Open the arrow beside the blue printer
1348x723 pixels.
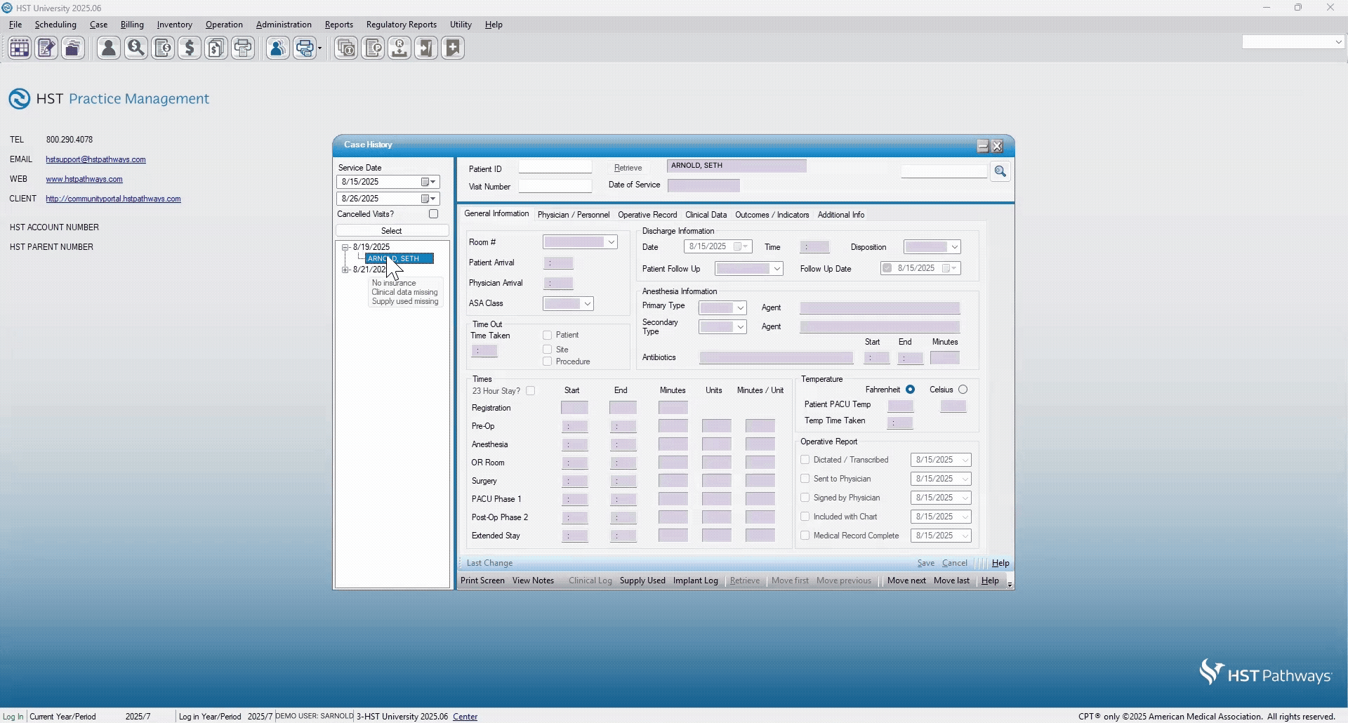[x=320, y=48]
